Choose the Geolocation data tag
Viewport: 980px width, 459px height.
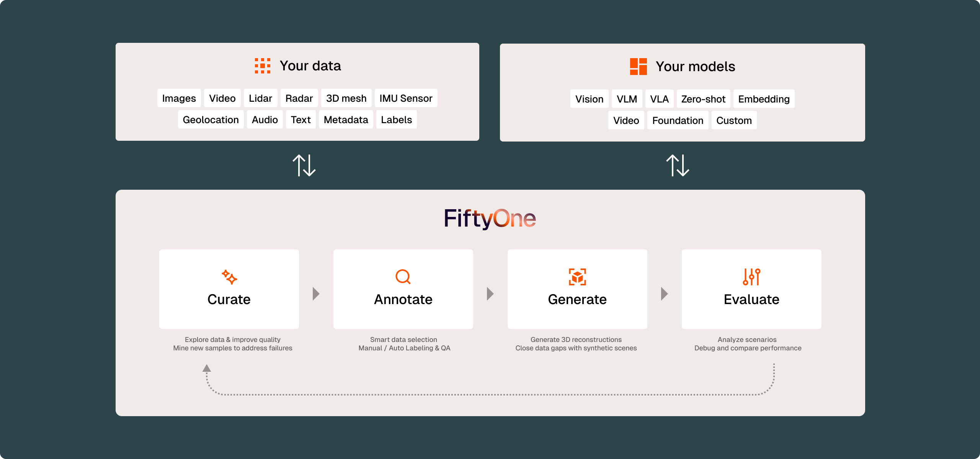point(211,120)
